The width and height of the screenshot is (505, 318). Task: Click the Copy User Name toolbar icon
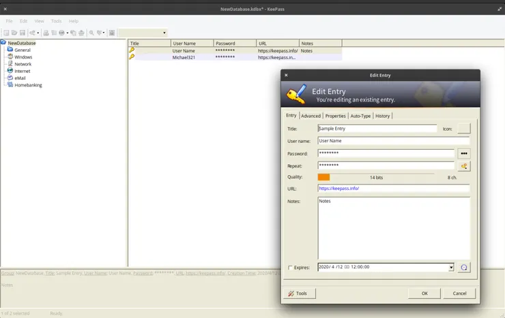(46, 33)
